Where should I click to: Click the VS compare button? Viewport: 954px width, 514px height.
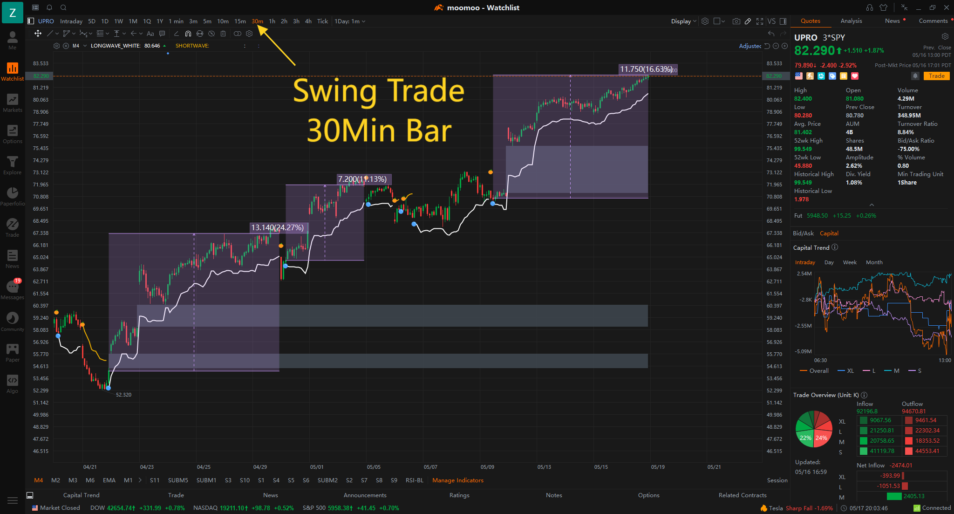tap(771, 21)
